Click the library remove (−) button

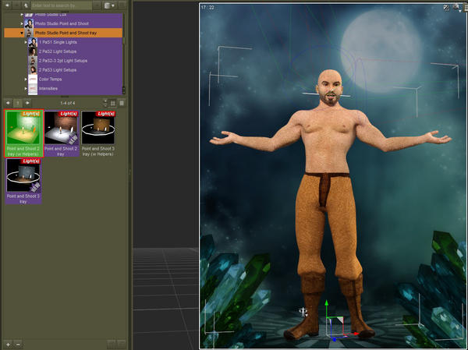tap(18, 345)
